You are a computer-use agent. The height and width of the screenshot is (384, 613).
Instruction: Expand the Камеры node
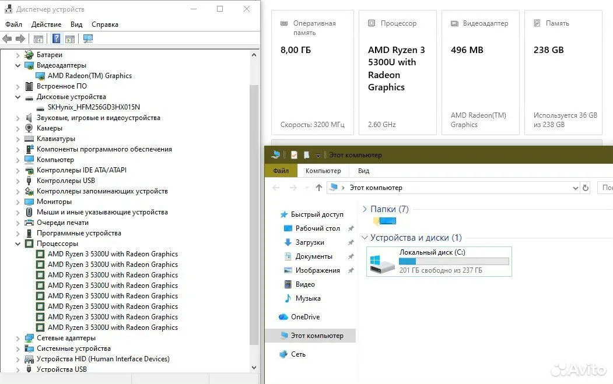click(x=17, y=129)
